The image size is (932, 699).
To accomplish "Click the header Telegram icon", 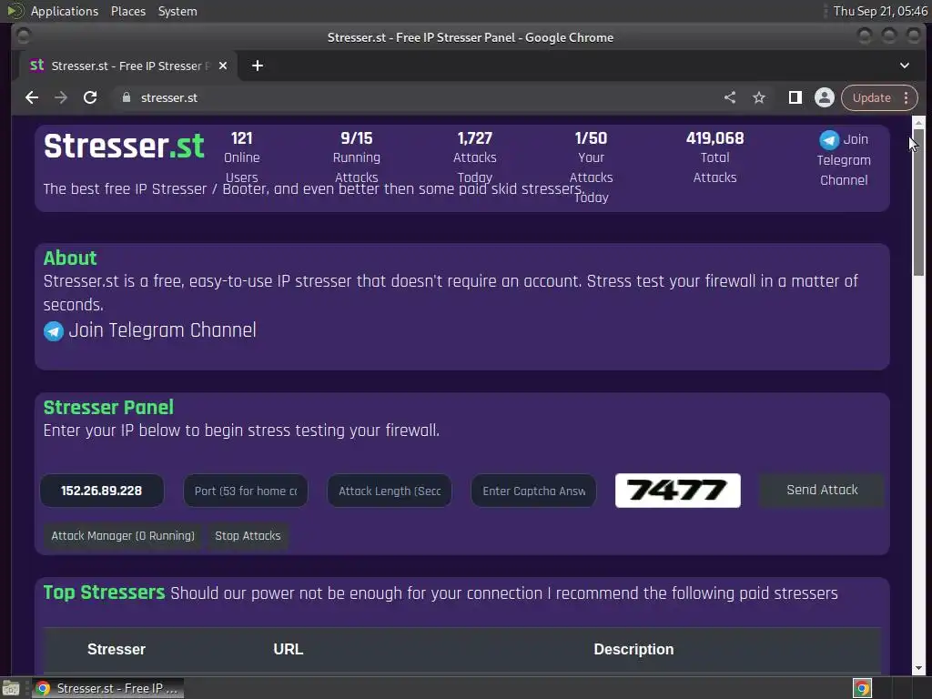I will (829, 140).
